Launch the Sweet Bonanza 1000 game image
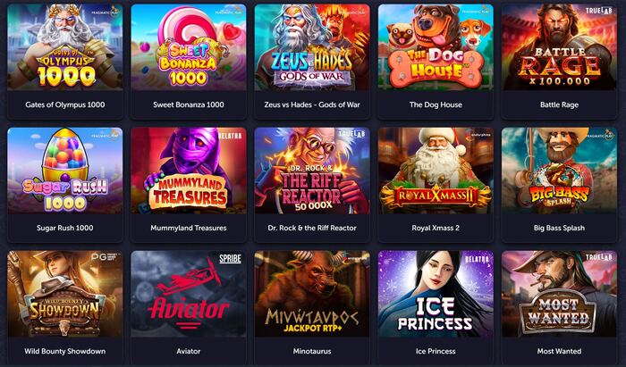The height and width of the screenshot is (367, 626). 189,47
